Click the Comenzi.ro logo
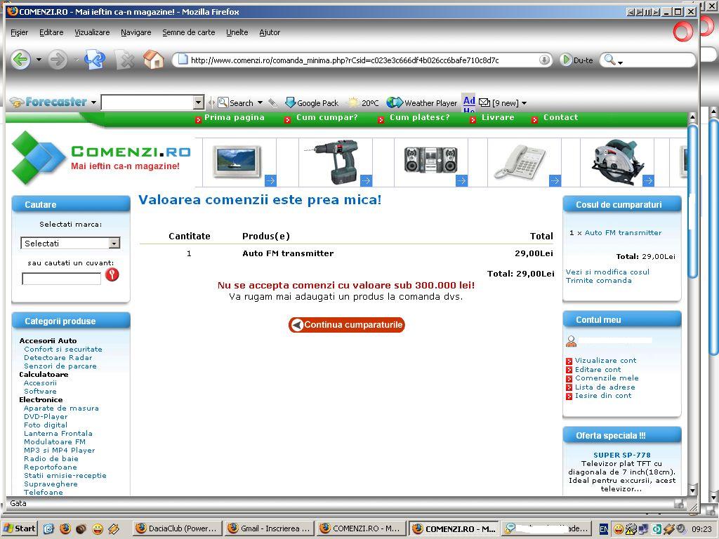The height and width of the screenshot is (539, 719). pyautogui.click(x=101, y=158)
